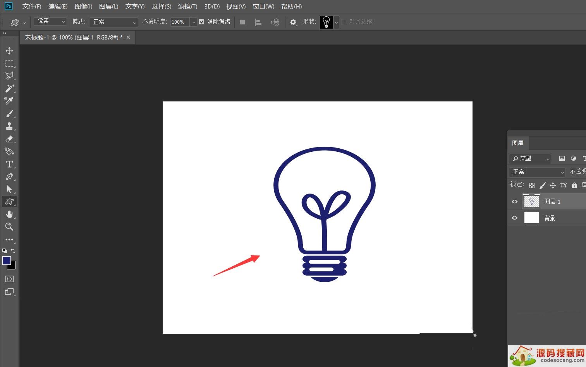Toggle the 消除锯齿 checkbox
The width and height of the screenshot is (586, 367).
coord(201,22)
